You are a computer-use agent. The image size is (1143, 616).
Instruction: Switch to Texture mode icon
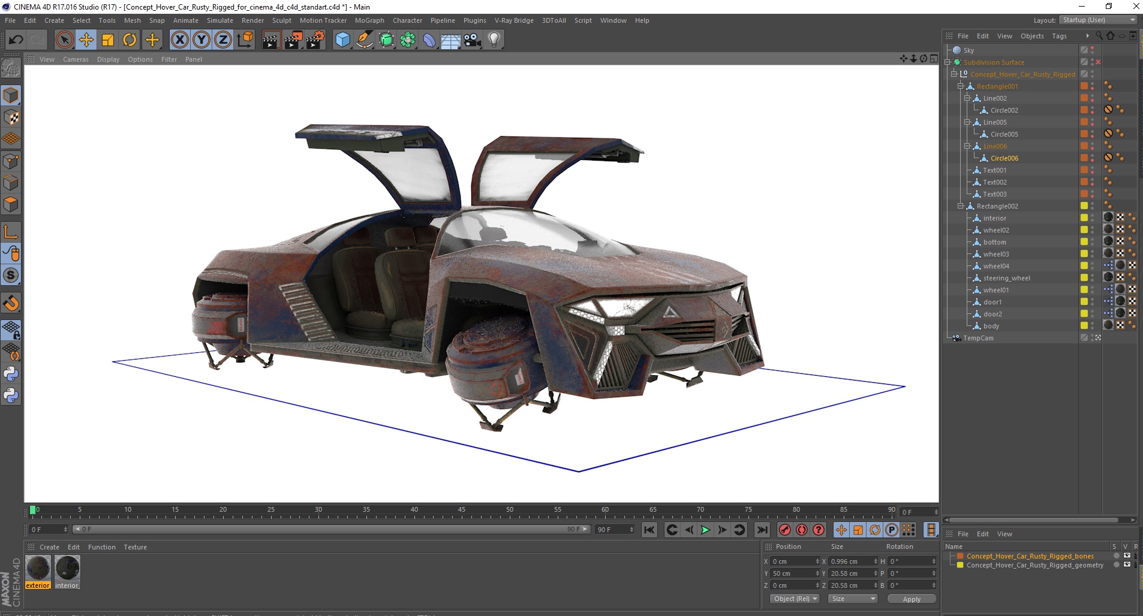[11, 117]
